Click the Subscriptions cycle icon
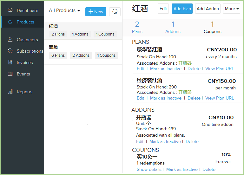This screenshot has width=244, height=175. pyautogui.click(x=10, y=51)
